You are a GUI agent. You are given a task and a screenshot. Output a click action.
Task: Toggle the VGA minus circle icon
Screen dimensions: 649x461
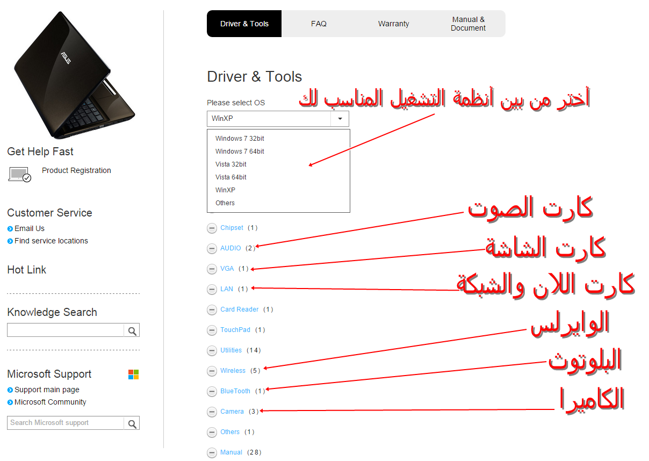point(212,269)
